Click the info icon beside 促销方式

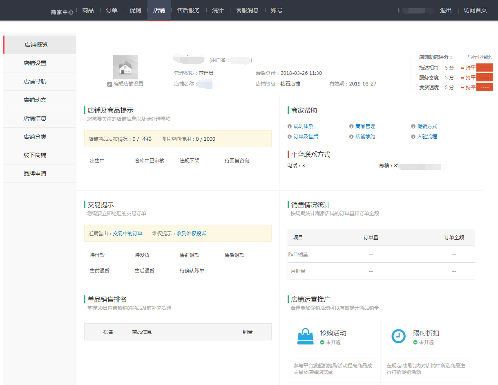[413, 126]
